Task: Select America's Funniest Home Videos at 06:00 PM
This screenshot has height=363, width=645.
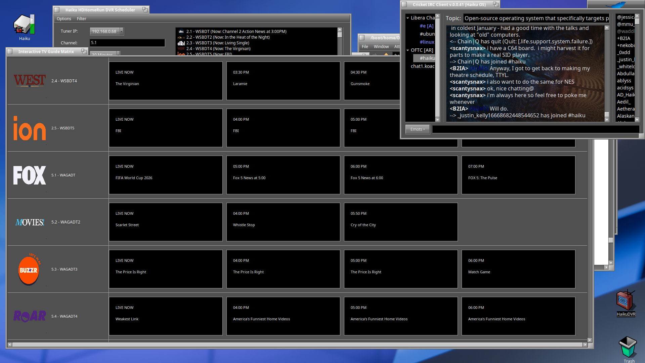Action: pos(518,316)
